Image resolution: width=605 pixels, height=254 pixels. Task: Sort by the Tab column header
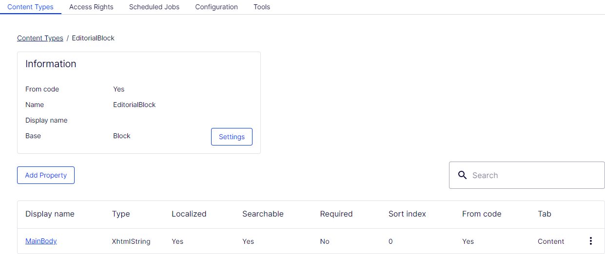click(x=545, y=214)
